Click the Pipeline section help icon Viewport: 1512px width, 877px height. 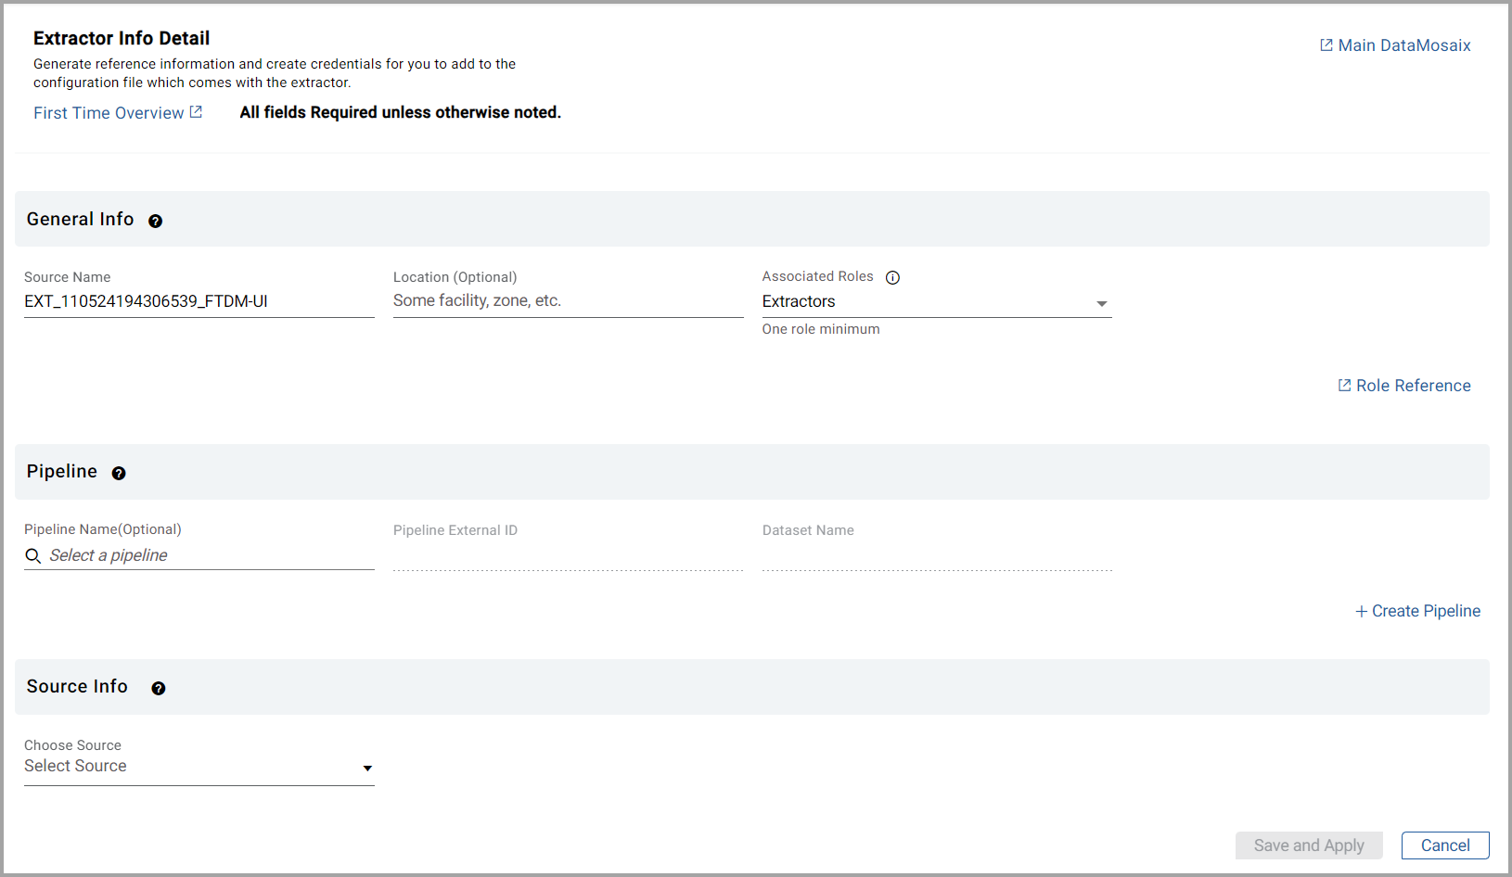[x=119, y=473]
